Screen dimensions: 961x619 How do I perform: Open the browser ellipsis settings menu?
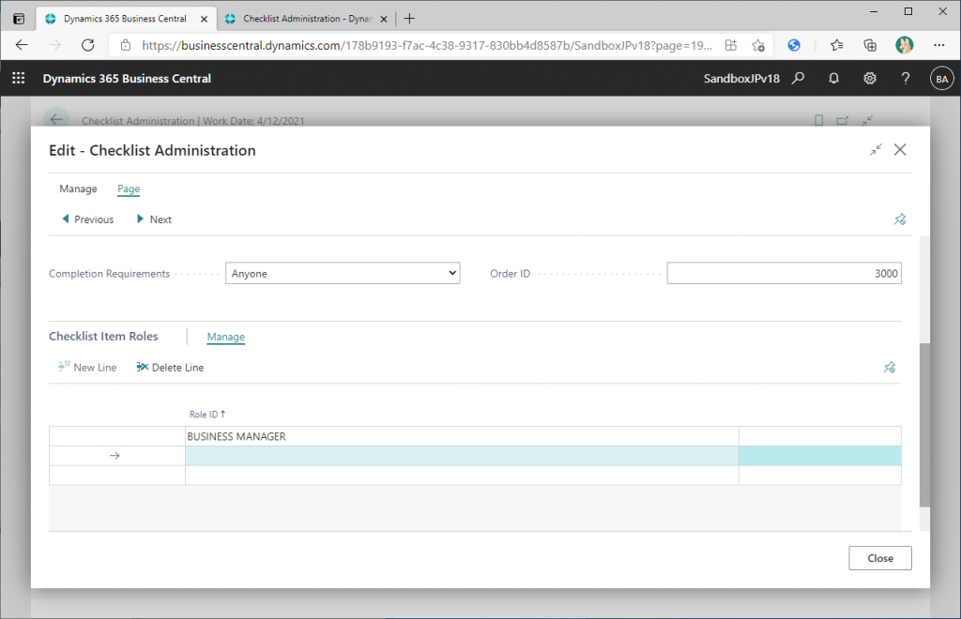pos(938,45)
